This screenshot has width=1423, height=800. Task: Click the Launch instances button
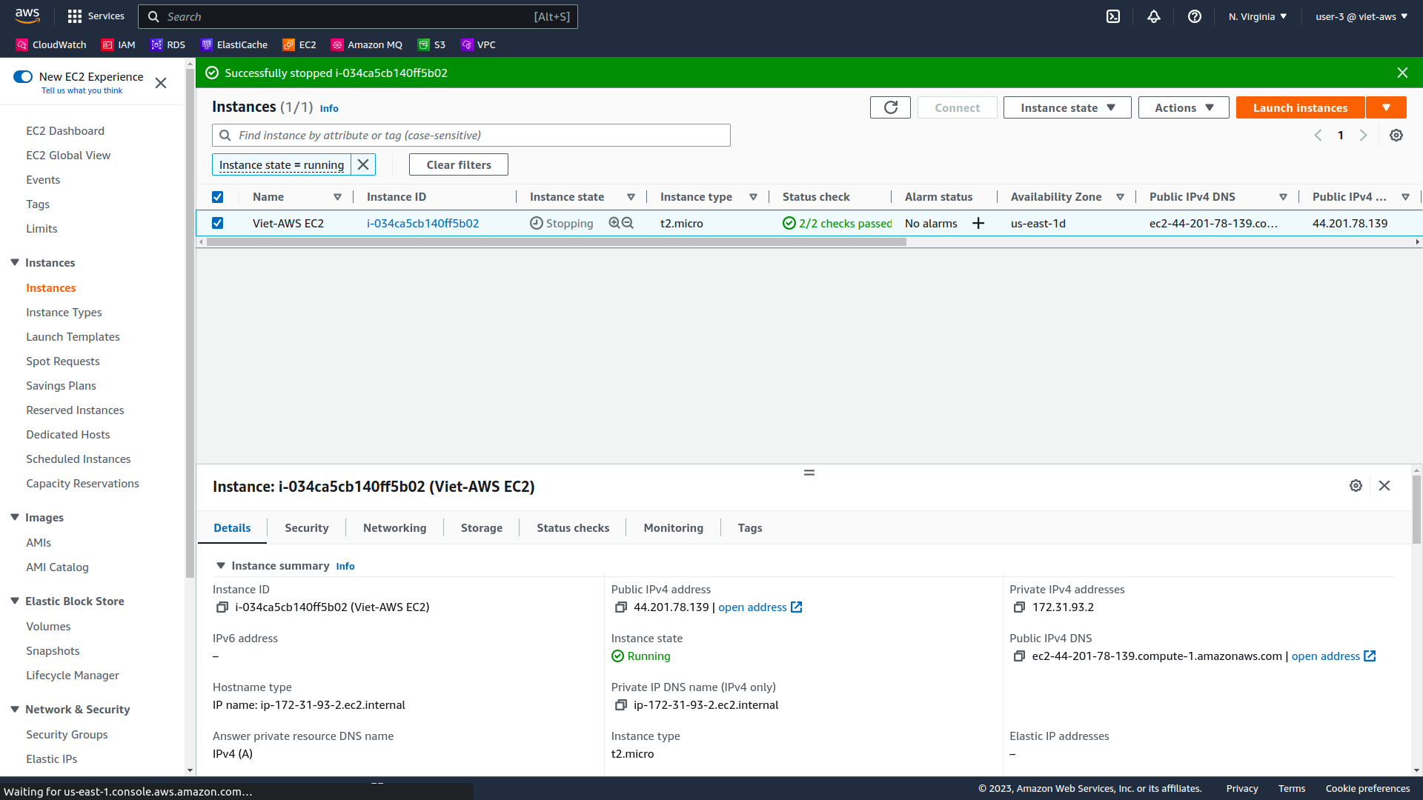pos(1300,107)
